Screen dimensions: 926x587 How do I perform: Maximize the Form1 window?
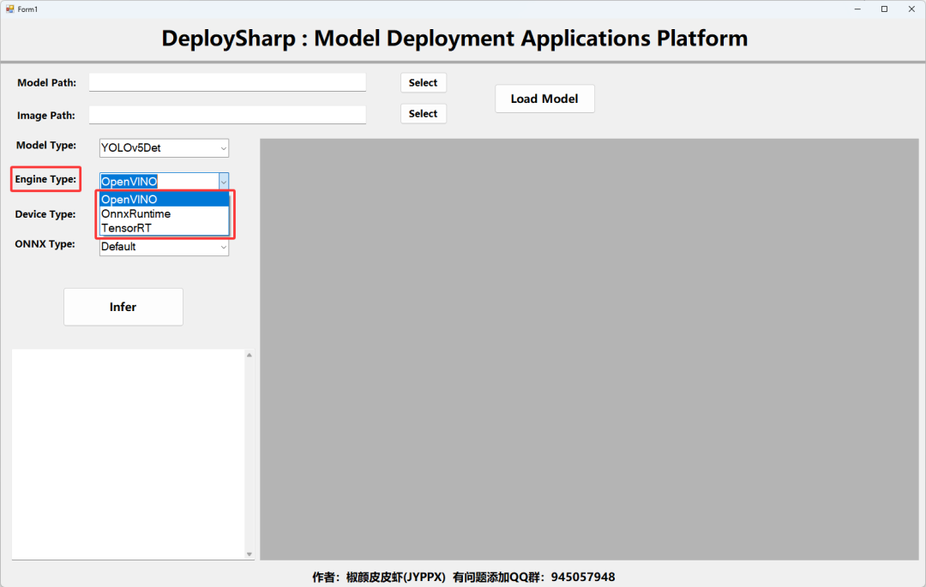[884, 9]
